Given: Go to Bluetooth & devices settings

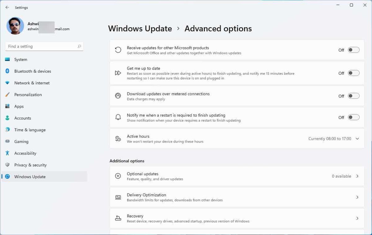Looking at the screenshot, I should pyautogui.click(x=44, y=71).
